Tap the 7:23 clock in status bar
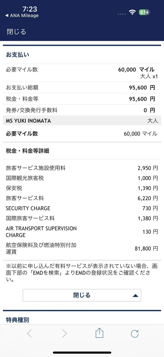 [30, 9]
